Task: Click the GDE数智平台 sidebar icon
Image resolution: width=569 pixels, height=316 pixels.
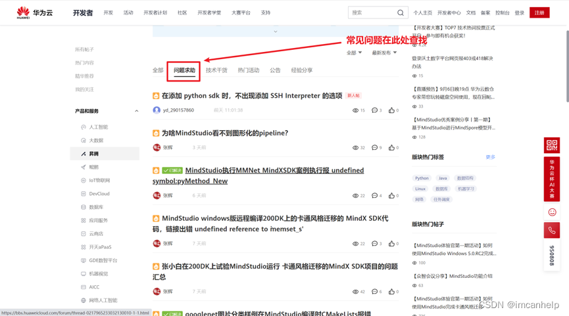Action: [x=84, y=261]
